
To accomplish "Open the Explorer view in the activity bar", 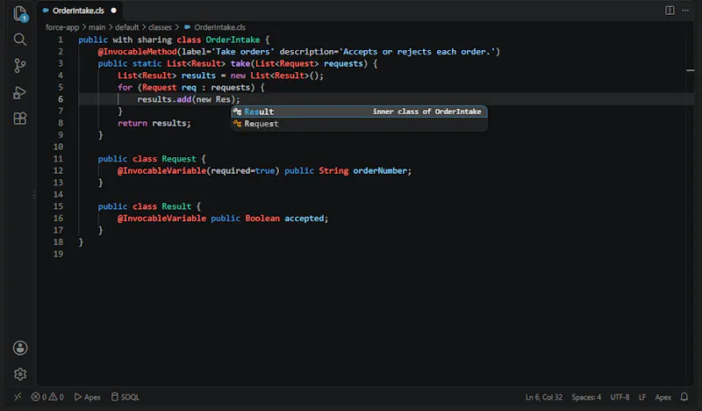I will coord(20,13).
